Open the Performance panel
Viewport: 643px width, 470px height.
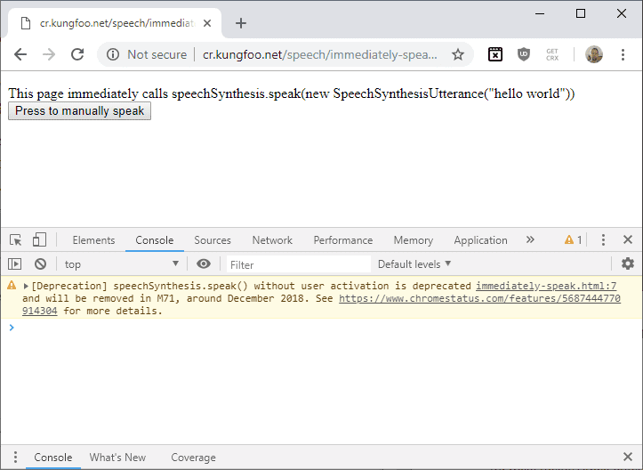pos(342,240)
